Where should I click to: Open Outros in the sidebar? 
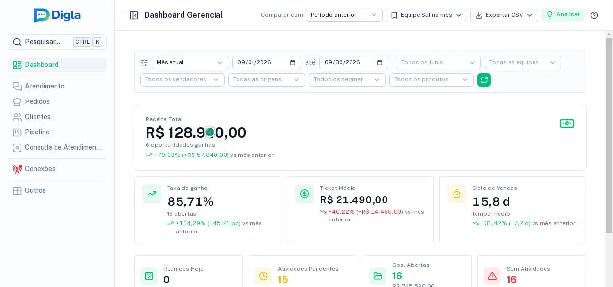(57, 190)
